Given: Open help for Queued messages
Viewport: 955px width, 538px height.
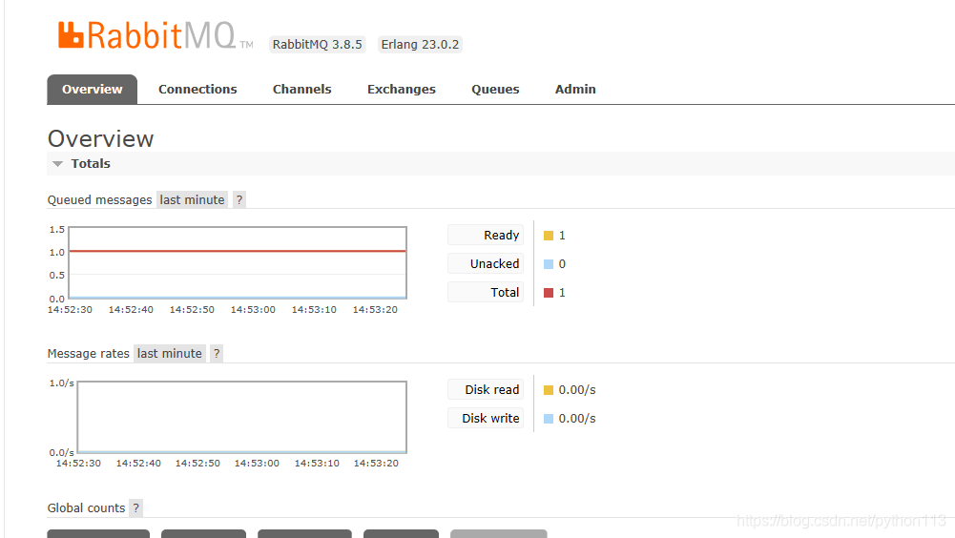Looking at the screenshot, I should click(239, 200).
